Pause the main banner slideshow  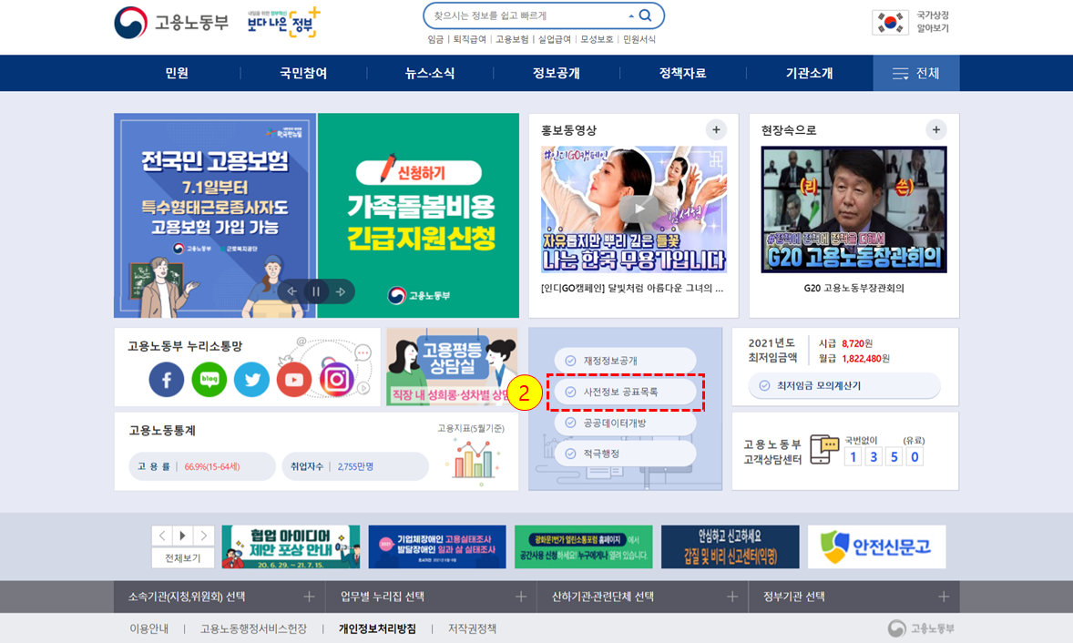316,291
